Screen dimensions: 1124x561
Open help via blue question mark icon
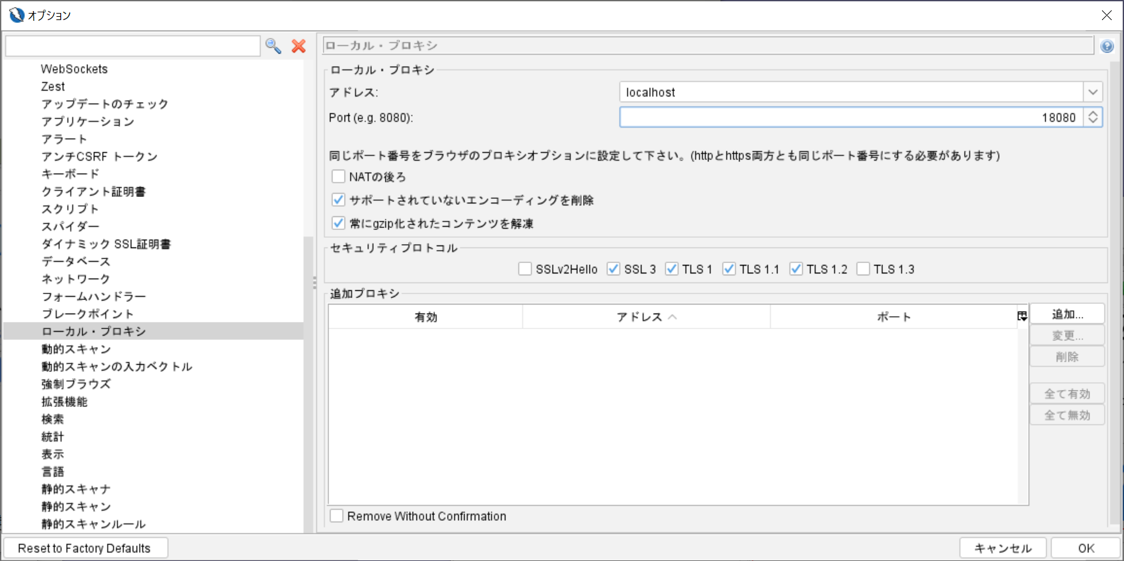pyautogui.click(x=1107, y=46)
